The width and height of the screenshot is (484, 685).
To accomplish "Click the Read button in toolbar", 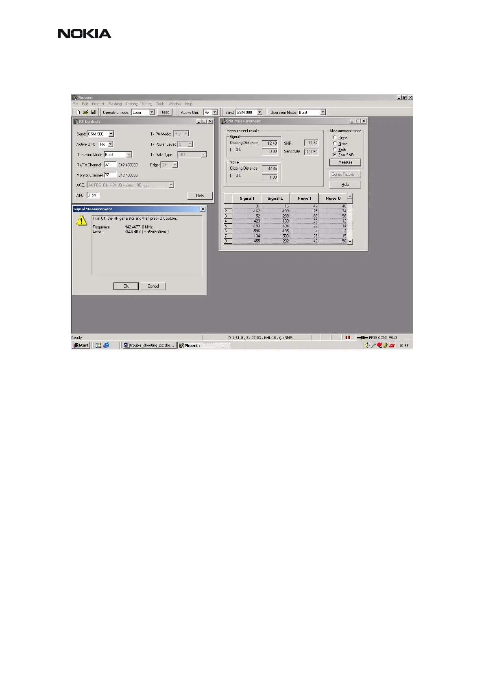I will 165,112.
